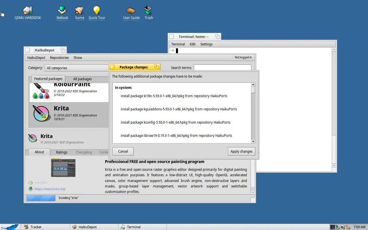Click the HaikuDepot icon in the Deskbar
The height and width of the screenshot is (230, 368).
pos(74,227)
